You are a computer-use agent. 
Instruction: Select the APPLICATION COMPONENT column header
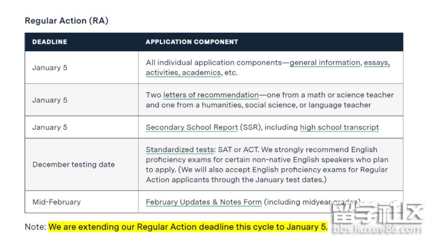192,42
